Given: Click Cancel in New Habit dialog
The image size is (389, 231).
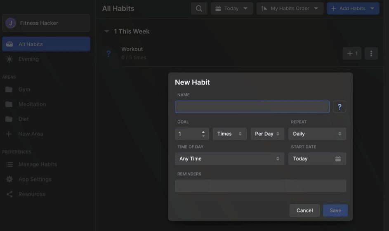Looking at the screenshot, I should (304, 210).
